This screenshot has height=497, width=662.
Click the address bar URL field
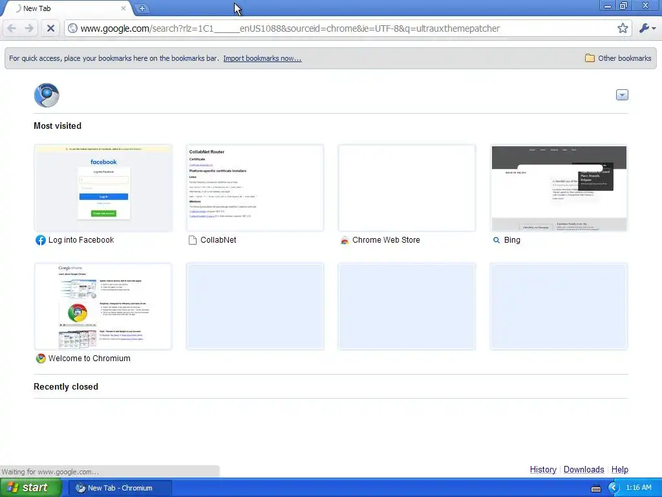tap(347, 28)
